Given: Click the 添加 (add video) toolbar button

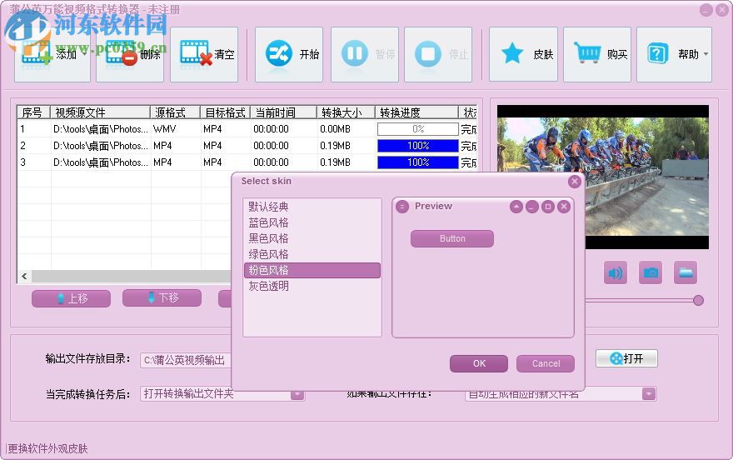Looking at the screenshot, I should [x=52, y=55].
